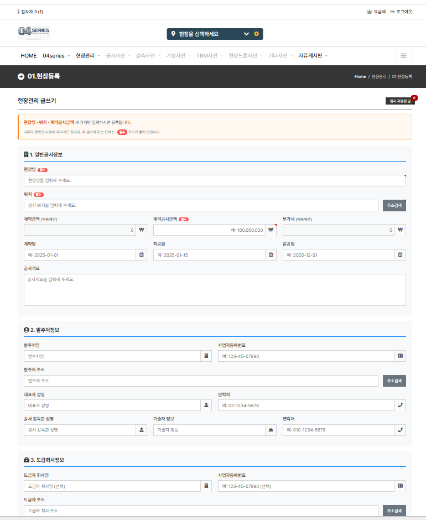Expand the 자유게시판 menu
The width and height of the screenshot is (426, 520).
(313, 56)
